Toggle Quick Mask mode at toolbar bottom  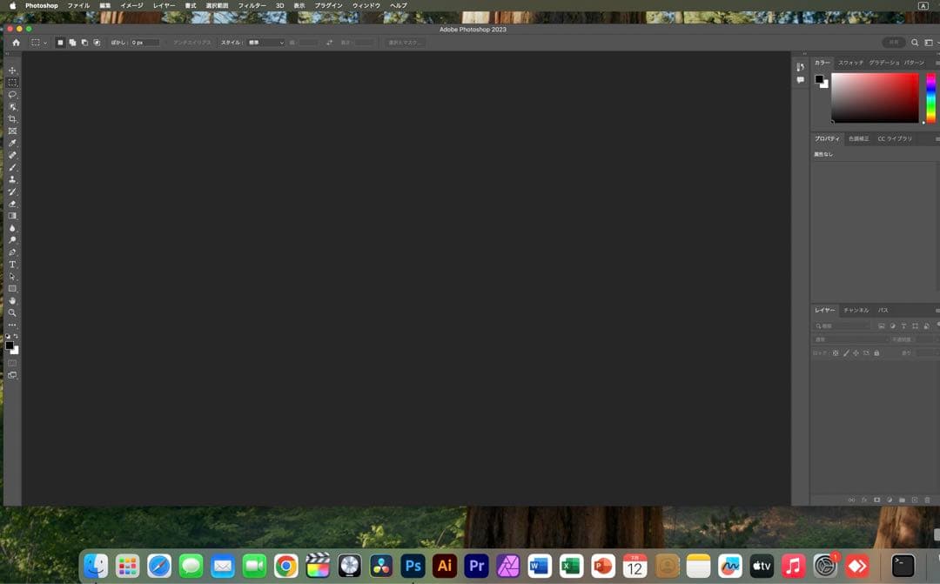coord(12,363)
